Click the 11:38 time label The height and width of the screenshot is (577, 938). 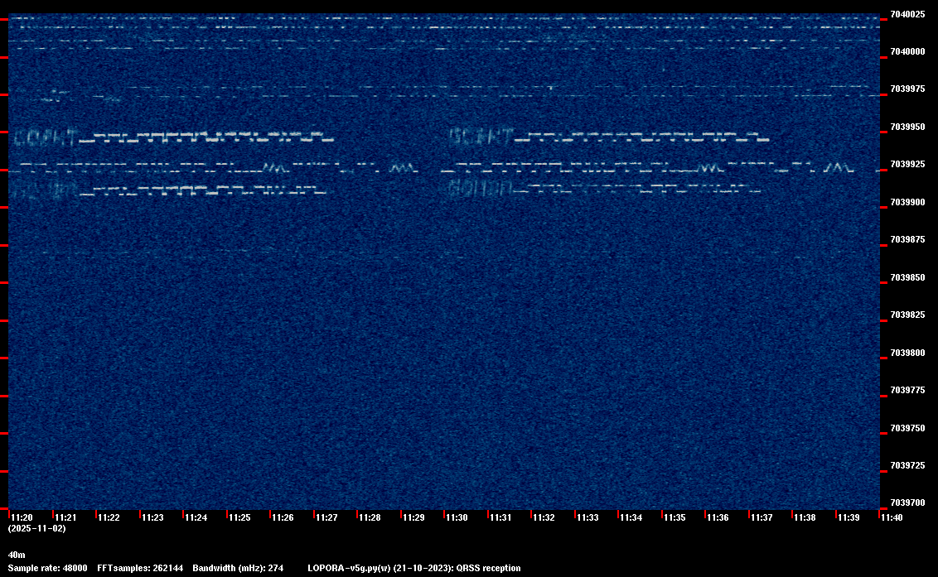(805, 517)
